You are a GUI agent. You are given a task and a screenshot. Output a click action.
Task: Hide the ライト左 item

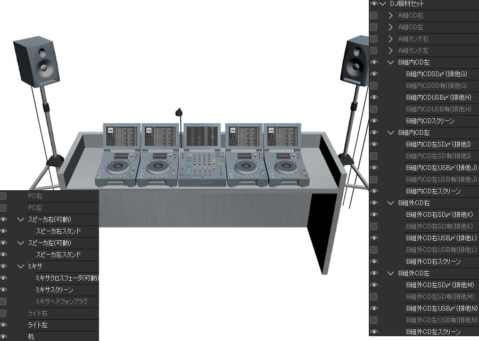(4, 325)
